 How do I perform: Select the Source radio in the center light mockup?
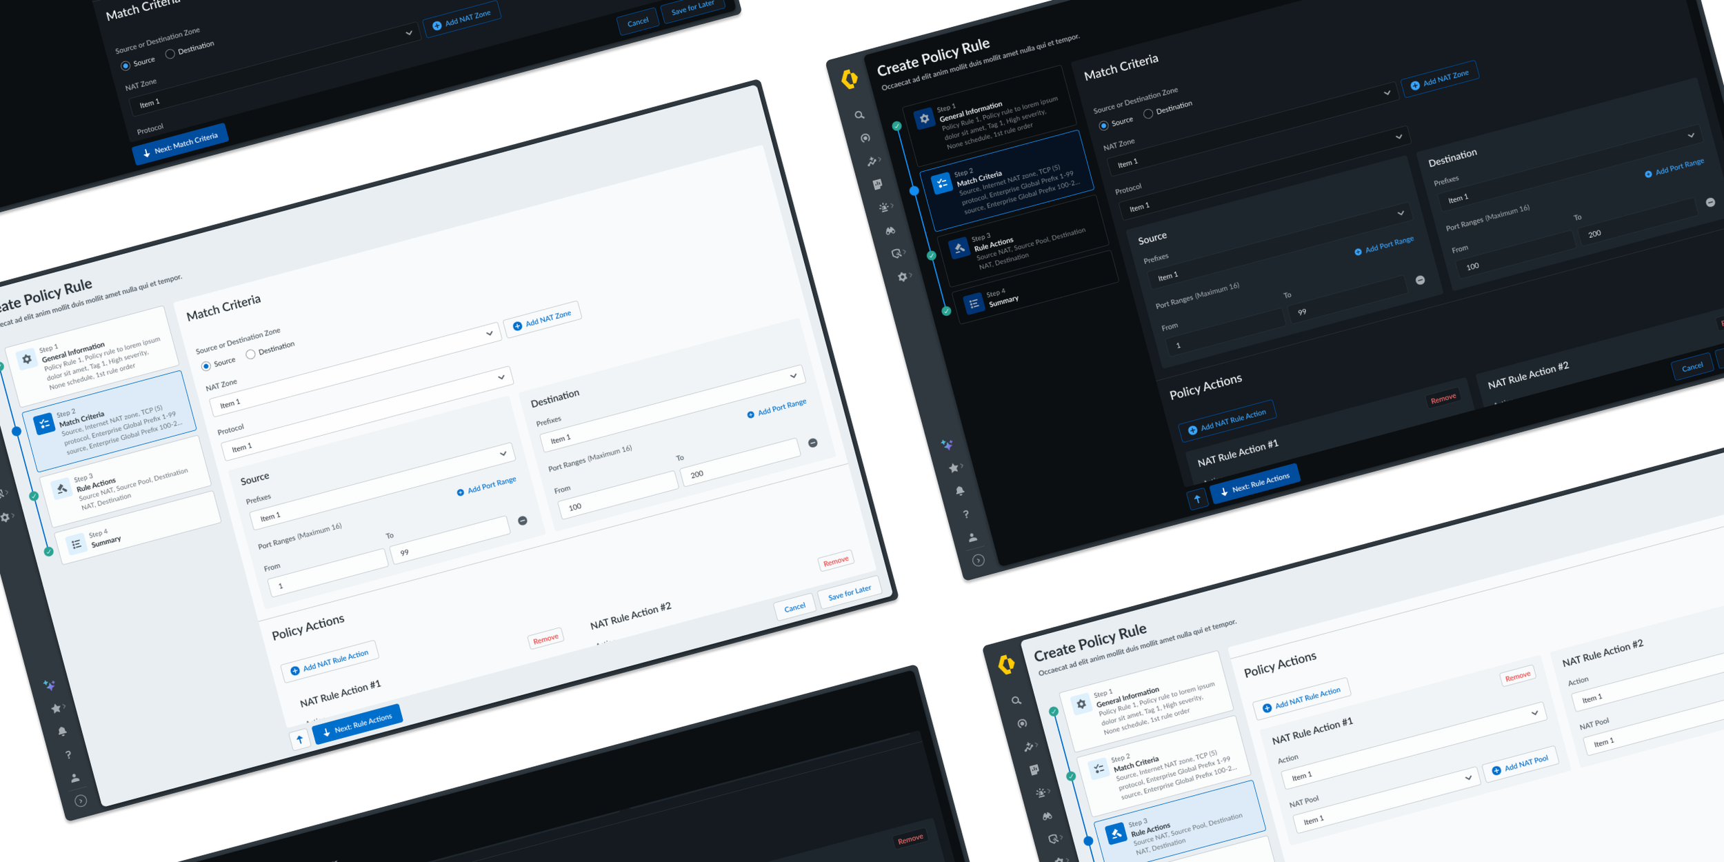coord(206,366)
